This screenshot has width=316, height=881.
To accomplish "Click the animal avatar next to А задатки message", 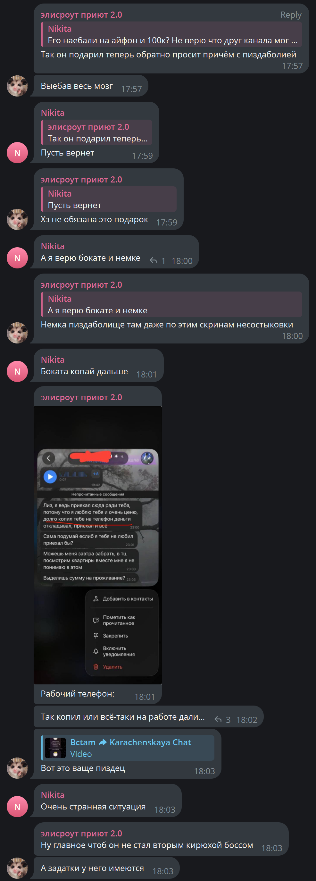I will pyautogui.click(x=17, y=868).
